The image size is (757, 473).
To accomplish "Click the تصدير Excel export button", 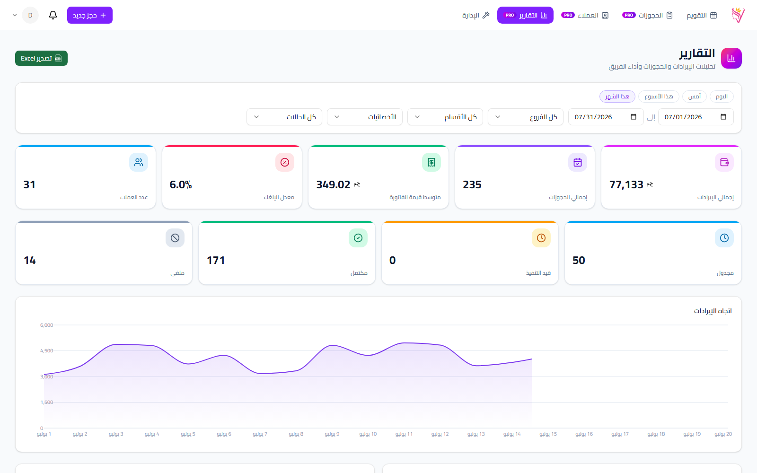I will tap(41, 58).
